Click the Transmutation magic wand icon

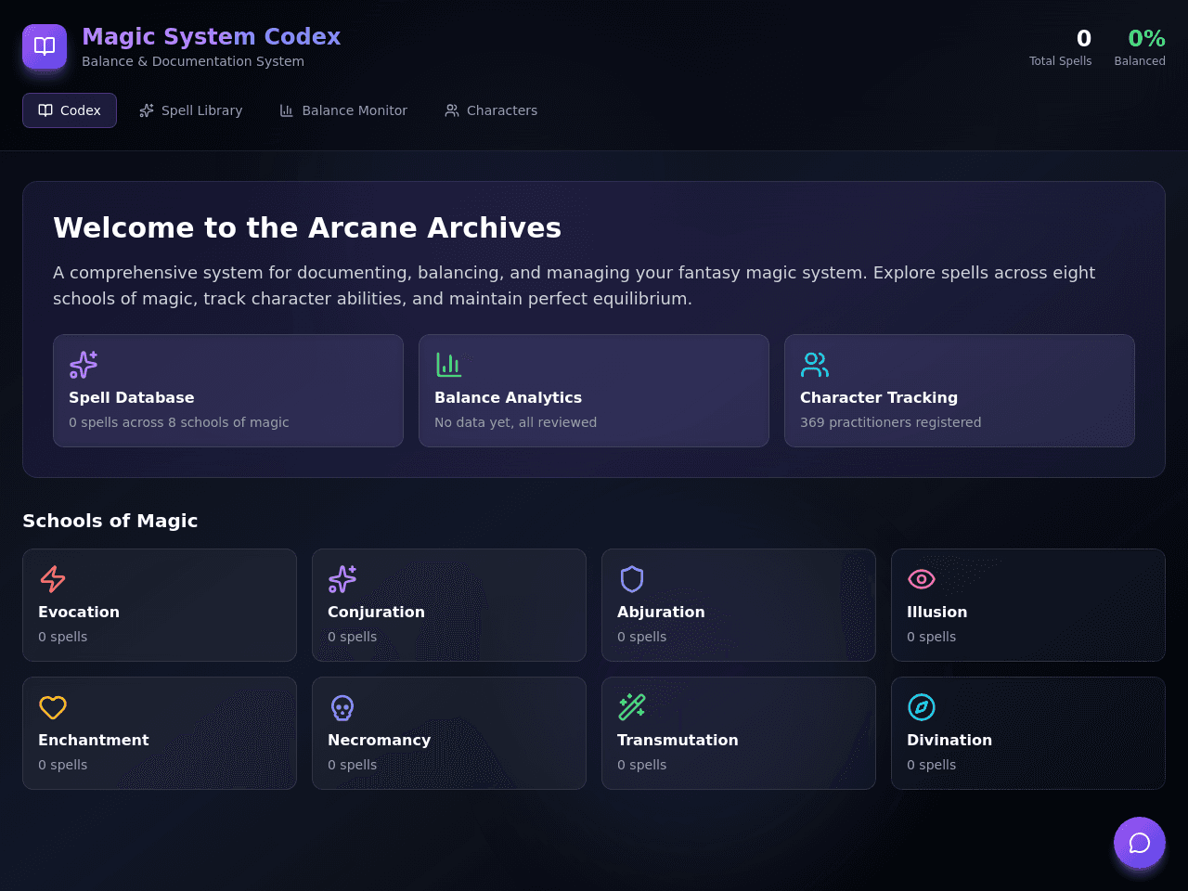pyautogui.click(x=632, y=707)
